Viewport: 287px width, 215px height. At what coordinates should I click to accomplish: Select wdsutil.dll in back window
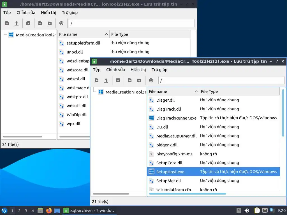tap(74, 106)
